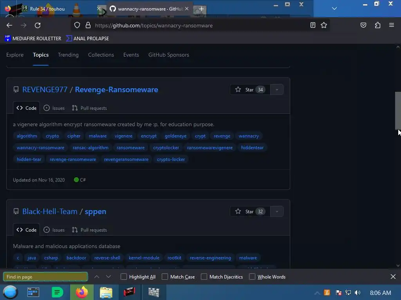The image size is (401, 300).
Task: Open Revenge-Ransomeware repository link
Action: click(x=116, y=89)
